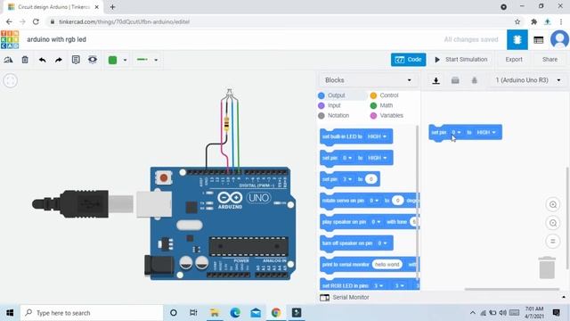
Task: Reload the browser page
Action: point(36,21)
